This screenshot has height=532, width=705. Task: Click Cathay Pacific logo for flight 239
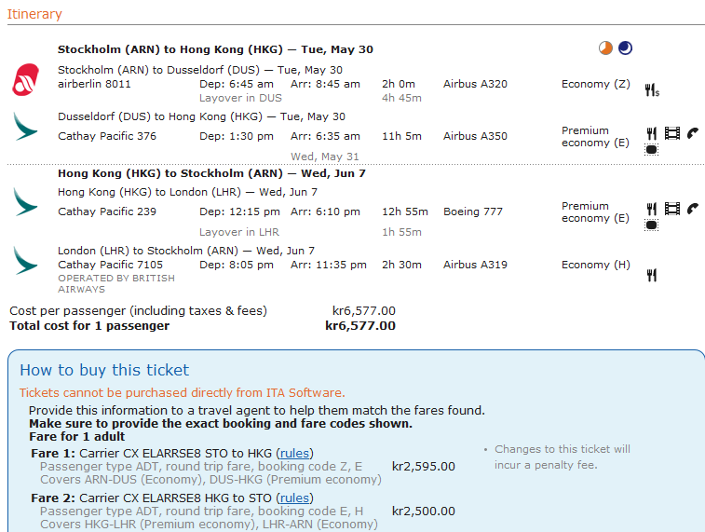[x=25, y=202]
